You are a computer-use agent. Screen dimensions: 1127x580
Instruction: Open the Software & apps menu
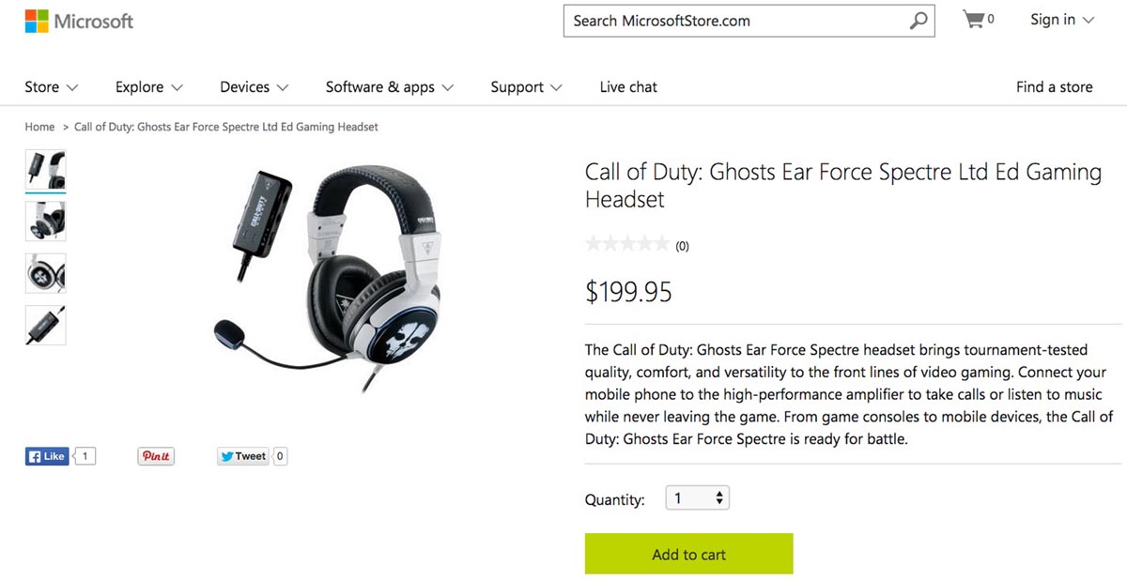click(389, 87)
